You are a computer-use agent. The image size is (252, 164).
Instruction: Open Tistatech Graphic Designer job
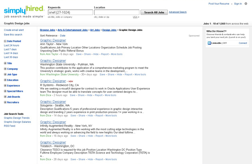coord(53,142)
